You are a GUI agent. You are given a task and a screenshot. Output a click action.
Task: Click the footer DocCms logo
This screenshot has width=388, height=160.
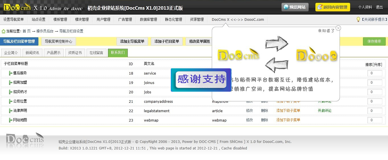[25, 139]
